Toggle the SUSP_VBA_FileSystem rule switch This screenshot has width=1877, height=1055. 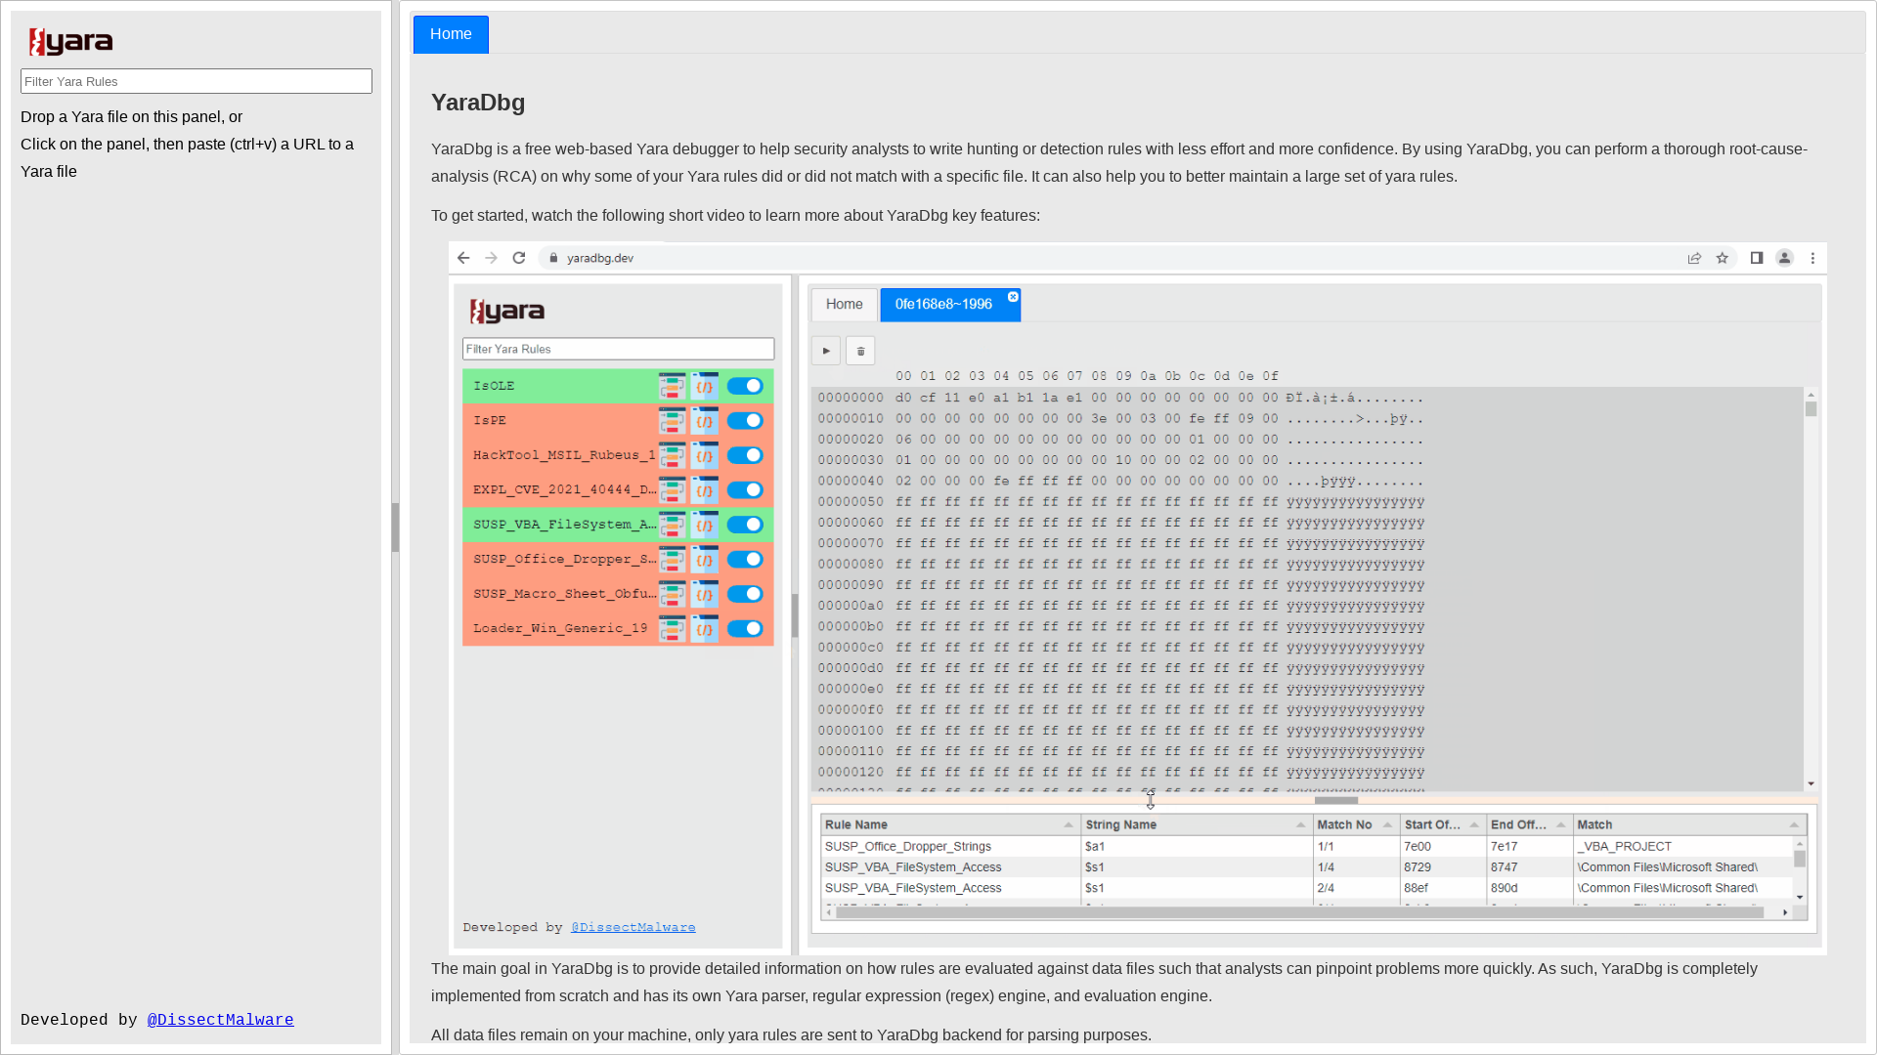tap(745, 526)
